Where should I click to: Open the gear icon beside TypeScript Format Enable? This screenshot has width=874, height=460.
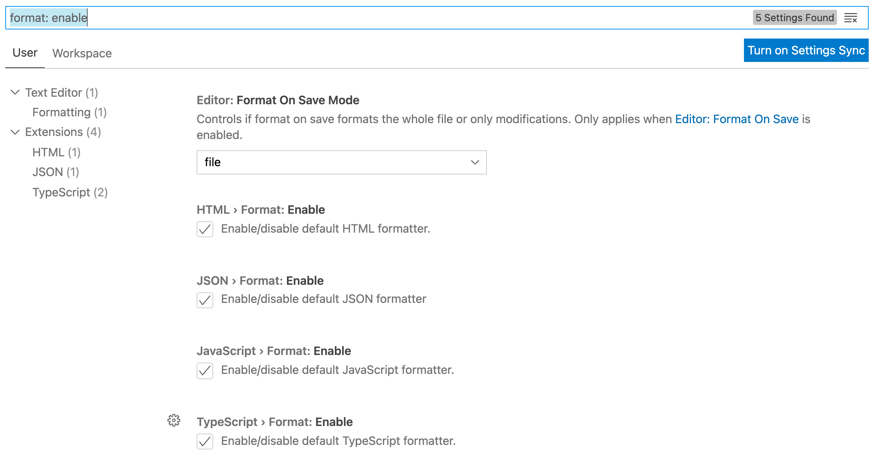(x=174, y=420)
